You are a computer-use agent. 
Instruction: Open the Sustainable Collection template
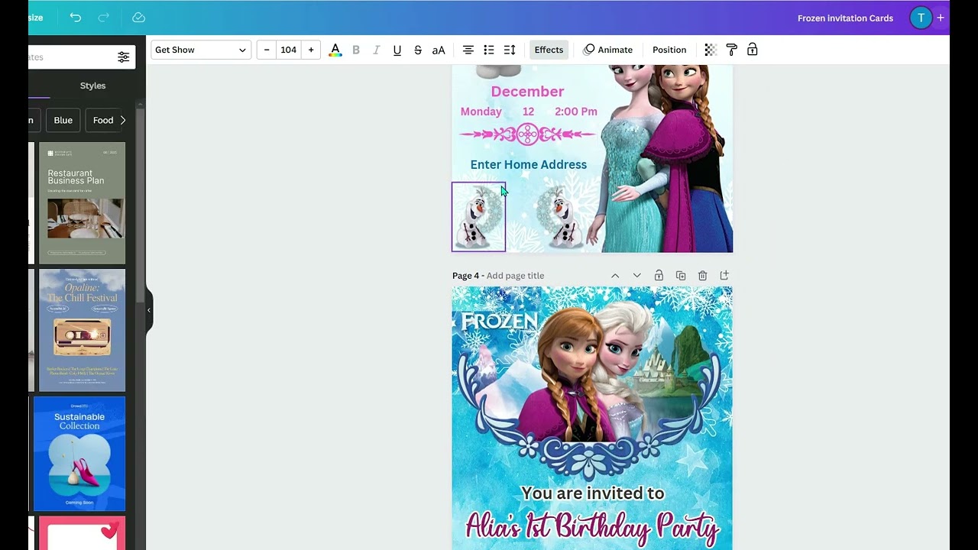pyautogui.click(x=79, y=454)
